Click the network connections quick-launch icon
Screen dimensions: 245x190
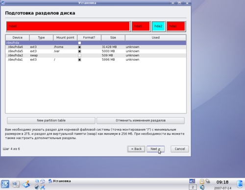point(43,187)
